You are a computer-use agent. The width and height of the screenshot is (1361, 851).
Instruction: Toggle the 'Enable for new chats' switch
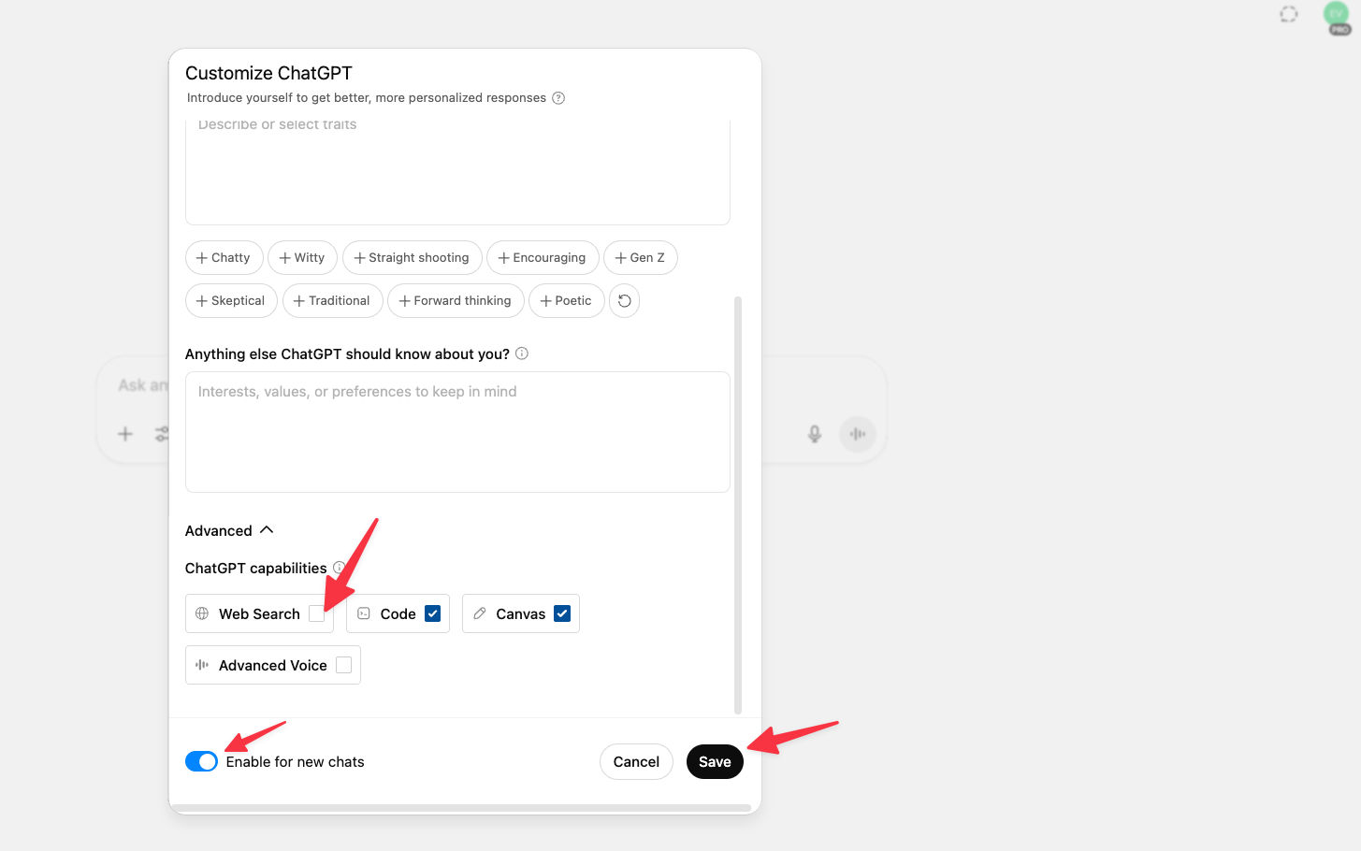(202, 761)
